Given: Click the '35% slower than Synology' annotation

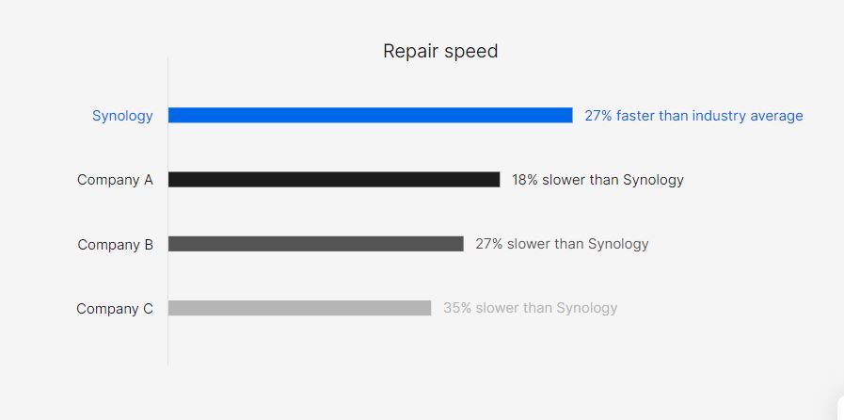Looking at the screenshot, I should point(530,308).
